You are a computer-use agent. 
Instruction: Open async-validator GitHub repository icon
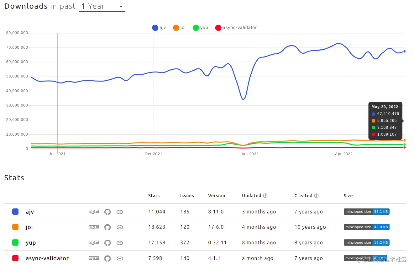pyautogui.click(x=107, y=258)
